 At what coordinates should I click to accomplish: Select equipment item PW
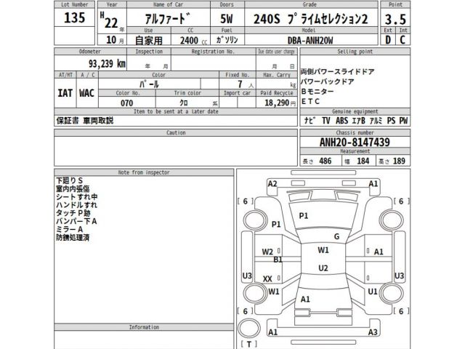(403, 121)
